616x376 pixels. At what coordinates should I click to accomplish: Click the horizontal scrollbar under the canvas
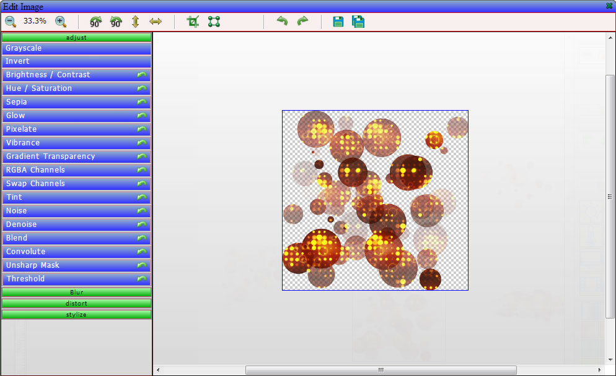[381, 370]
